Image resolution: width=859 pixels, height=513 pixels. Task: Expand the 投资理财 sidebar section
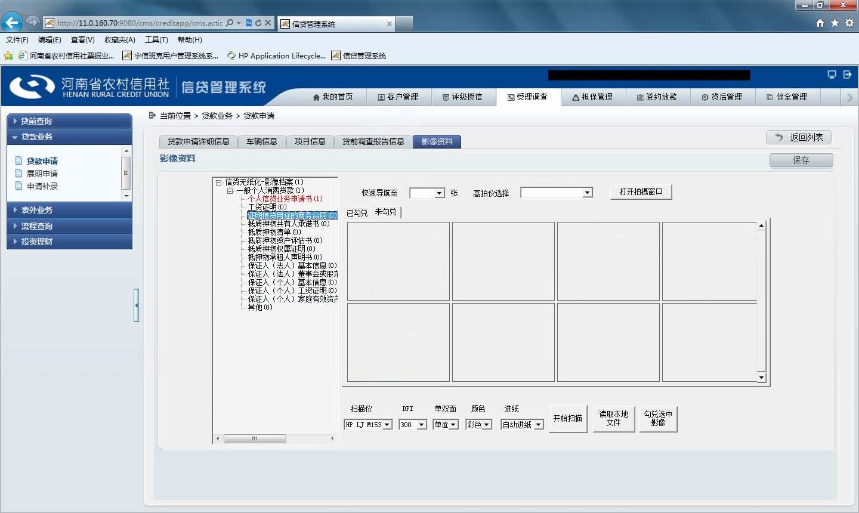tap(69, 242)
